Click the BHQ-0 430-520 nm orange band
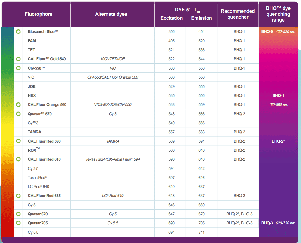 click(278, 31)
